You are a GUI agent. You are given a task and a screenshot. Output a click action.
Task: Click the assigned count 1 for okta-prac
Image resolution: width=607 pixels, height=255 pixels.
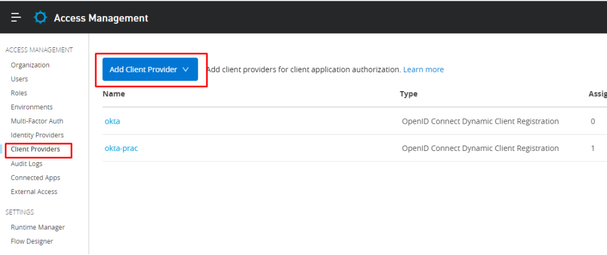[x=593, y=148]
